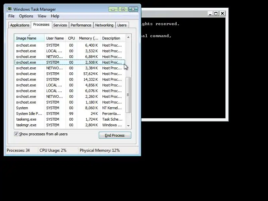Viewport: 268px width, 201px height.
Task: Sort by the Description column header
Action: [x=113, y=38]
